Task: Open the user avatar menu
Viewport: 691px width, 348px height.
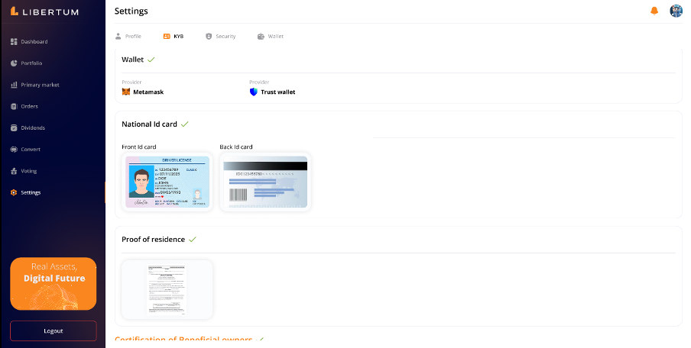Action: pos(676,11)
